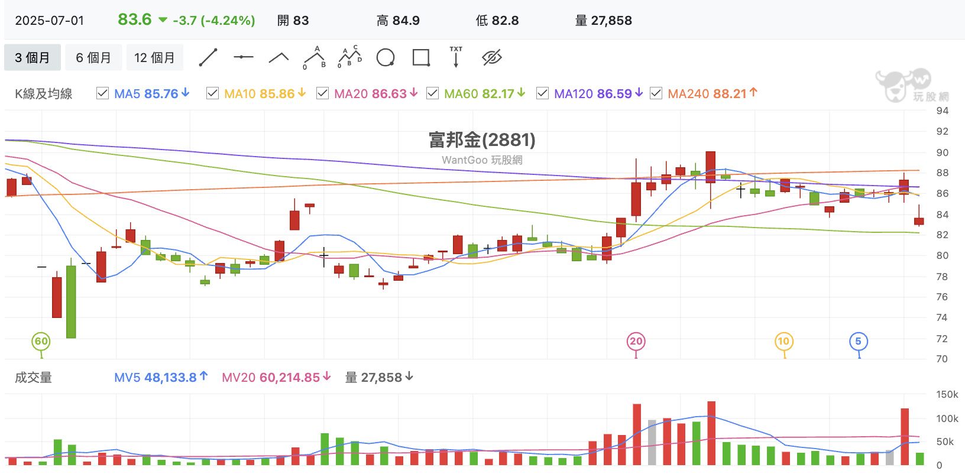
Task: Click the MA20 86.63 label
Action: pos(376,93)
